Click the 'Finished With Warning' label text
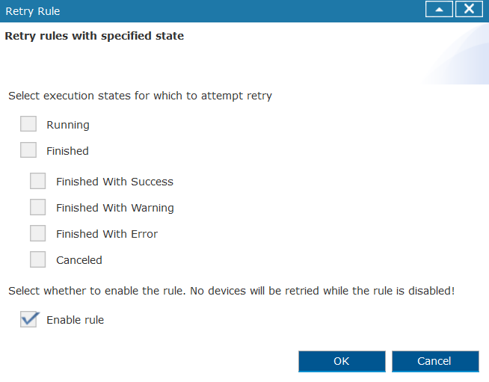Screen dimensions: 489x382 (114, 208)
